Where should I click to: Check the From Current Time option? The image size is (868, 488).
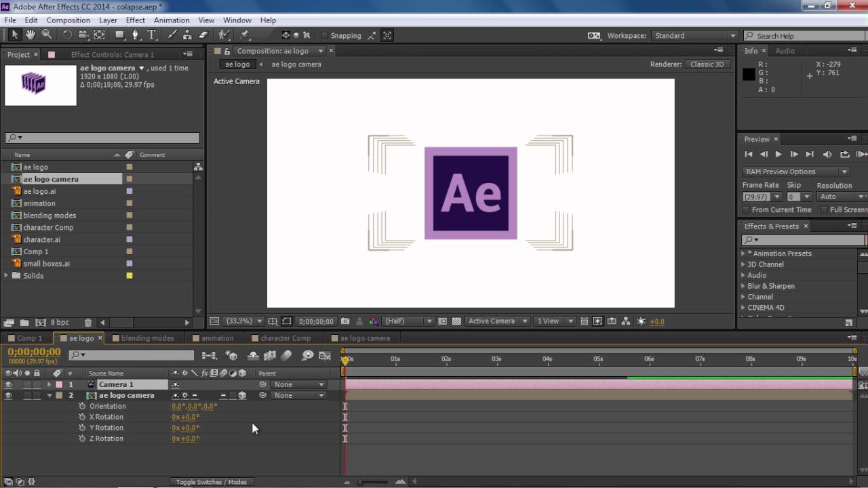pyautogui.click(x=747, y=210)
